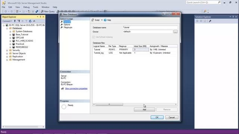
Task: Click the right arrow of database files scrollbar
Action: click(x=176, y=104)
